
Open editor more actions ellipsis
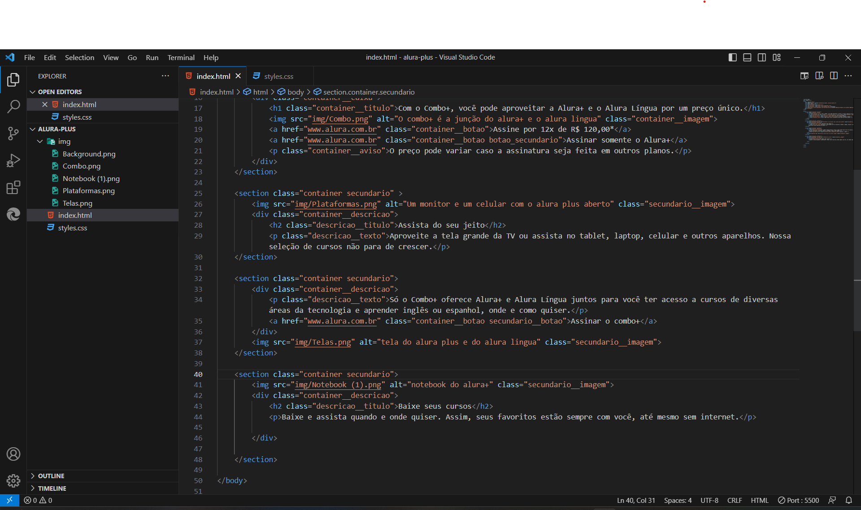[848, 76]
